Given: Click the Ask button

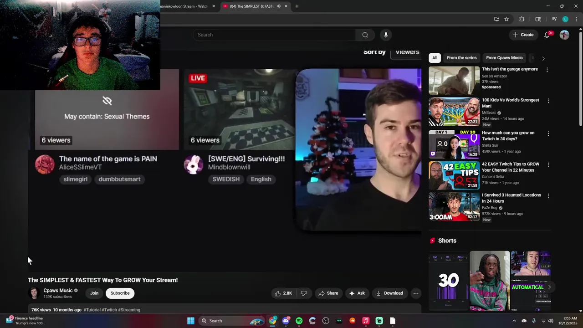Looking at the screenshot, I should (357, 293).
